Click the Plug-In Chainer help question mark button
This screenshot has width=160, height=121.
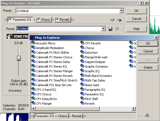tap(141, 3)
